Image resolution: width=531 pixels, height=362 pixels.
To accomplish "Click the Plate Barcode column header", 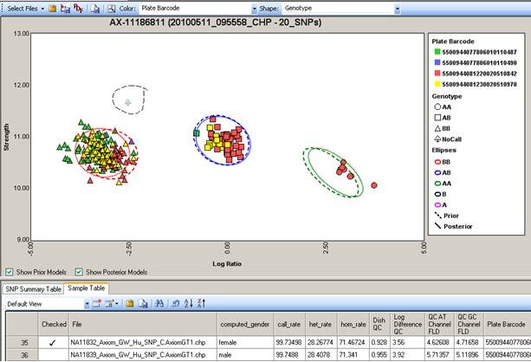I will (x=506, y=324).
